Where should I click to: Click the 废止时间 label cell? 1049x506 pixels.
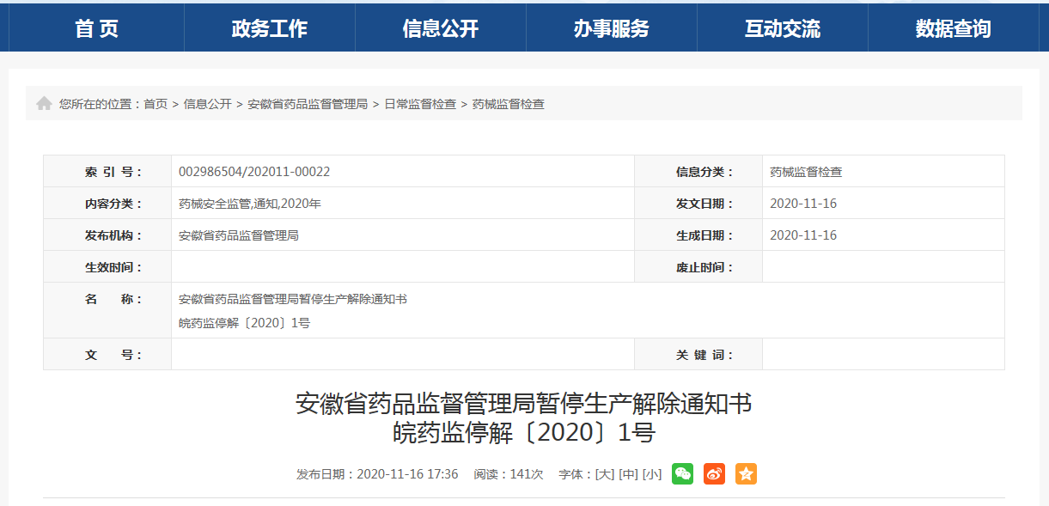pyautogui.click(x=698, y=267)
